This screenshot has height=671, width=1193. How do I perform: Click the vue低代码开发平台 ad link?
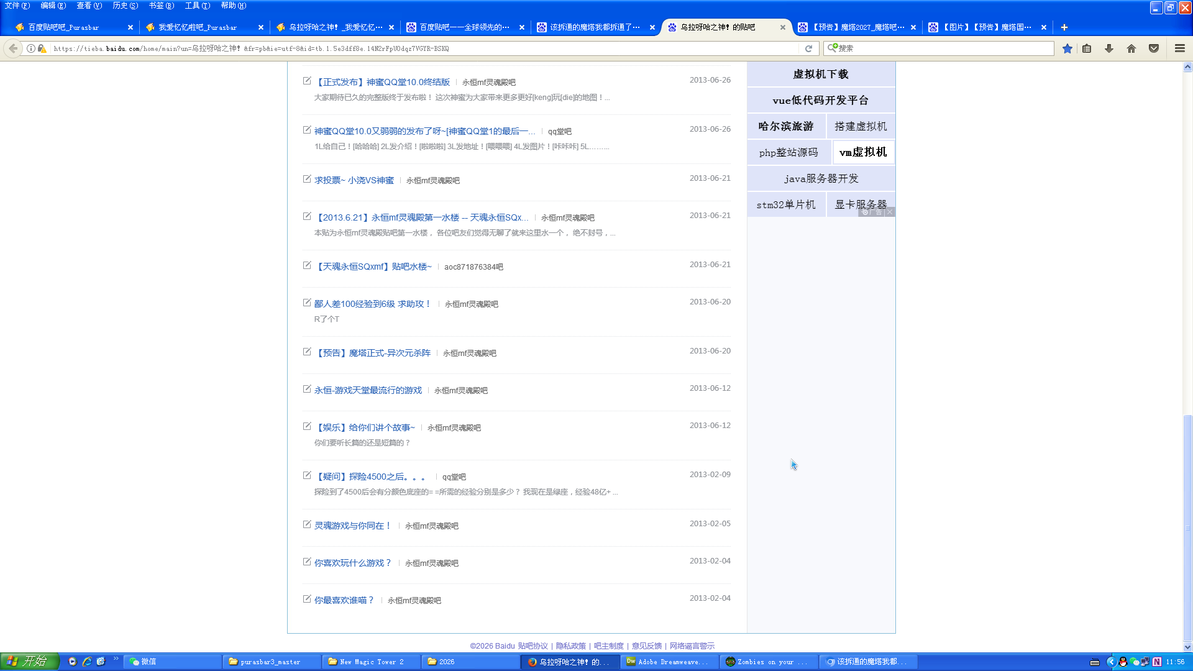[821, 100]
